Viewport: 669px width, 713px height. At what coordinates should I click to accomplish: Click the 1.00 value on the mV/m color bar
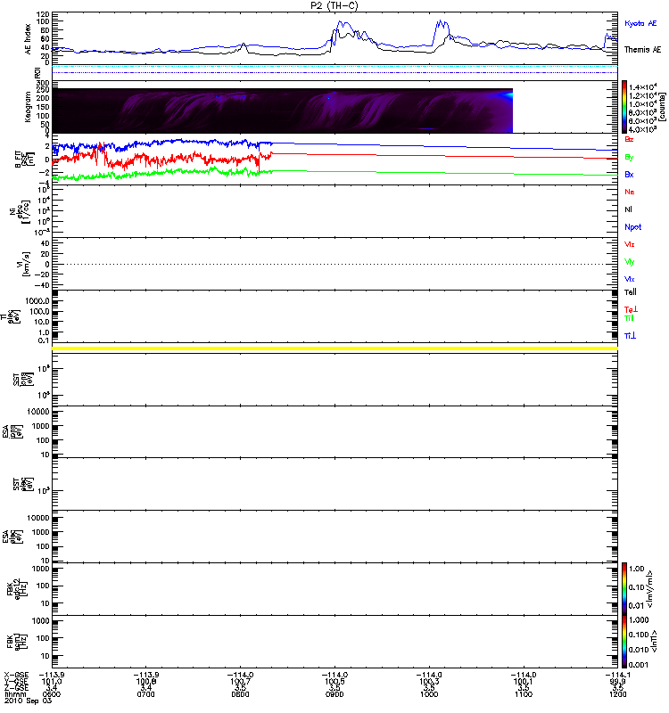637,569
